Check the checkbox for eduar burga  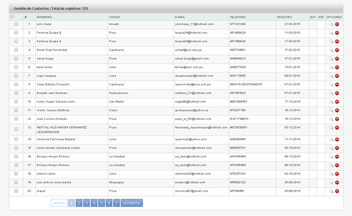coord(16,58)
